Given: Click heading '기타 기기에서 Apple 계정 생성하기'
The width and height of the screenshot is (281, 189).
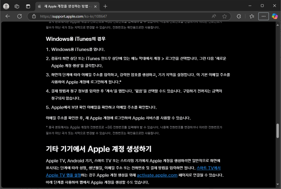Looking at the screenshot, I should pos(99,149).
